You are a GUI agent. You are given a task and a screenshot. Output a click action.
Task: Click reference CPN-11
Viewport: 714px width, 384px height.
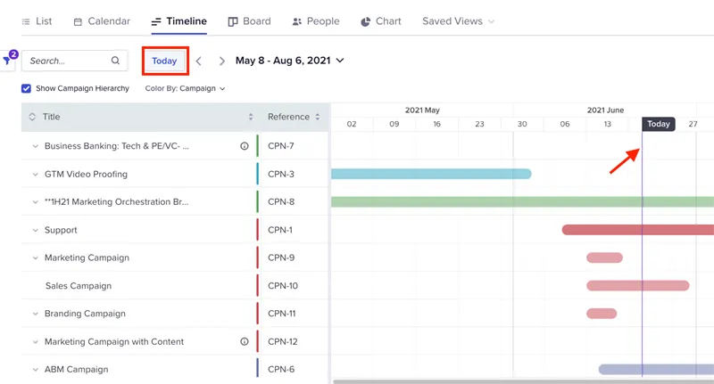coord(281,314)
